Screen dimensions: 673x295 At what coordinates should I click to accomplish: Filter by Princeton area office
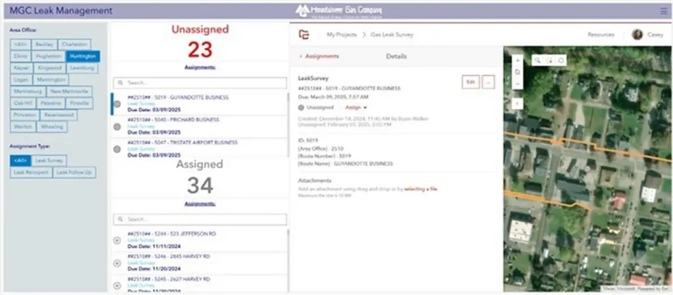point(25,115)
